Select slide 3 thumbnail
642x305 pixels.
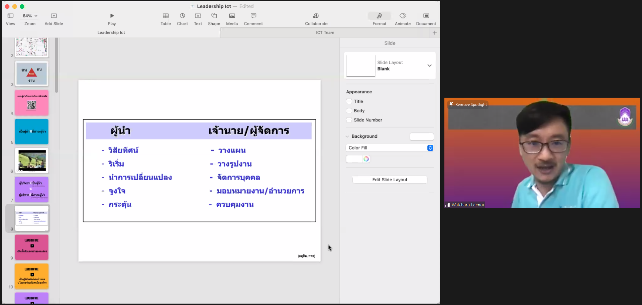pyautogui.click(x=31, y=74)
